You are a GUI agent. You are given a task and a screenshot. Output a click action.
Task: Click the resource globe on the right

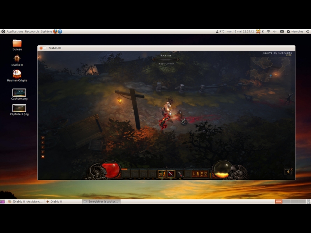[222, 170]
